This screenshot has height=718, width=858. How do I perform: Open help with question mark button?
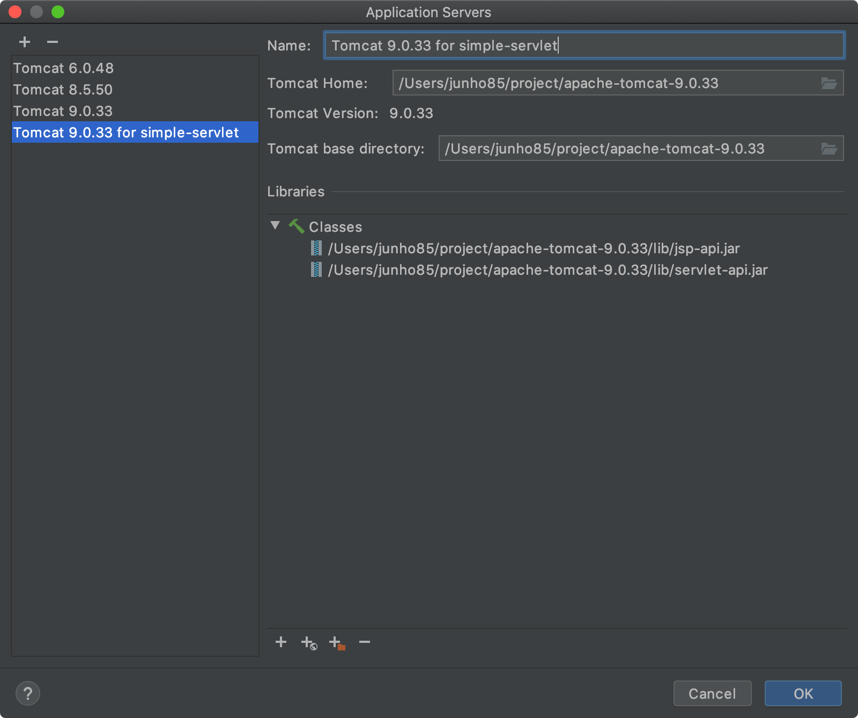coord(28,693)
